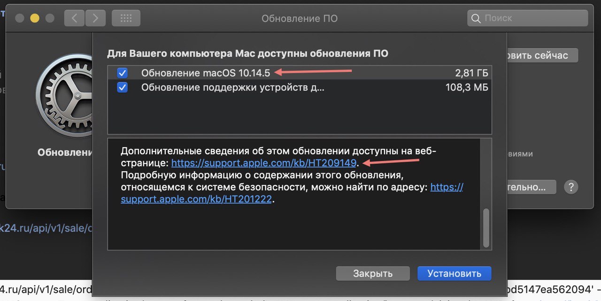
Task: Click the description pane scrollbar
Action: point(486,227)
